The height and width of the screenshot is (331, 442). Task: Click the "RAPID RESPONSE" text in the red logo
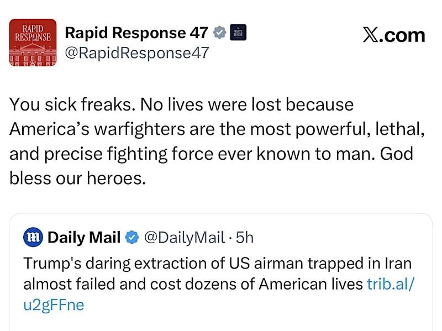tap(33, 31)
